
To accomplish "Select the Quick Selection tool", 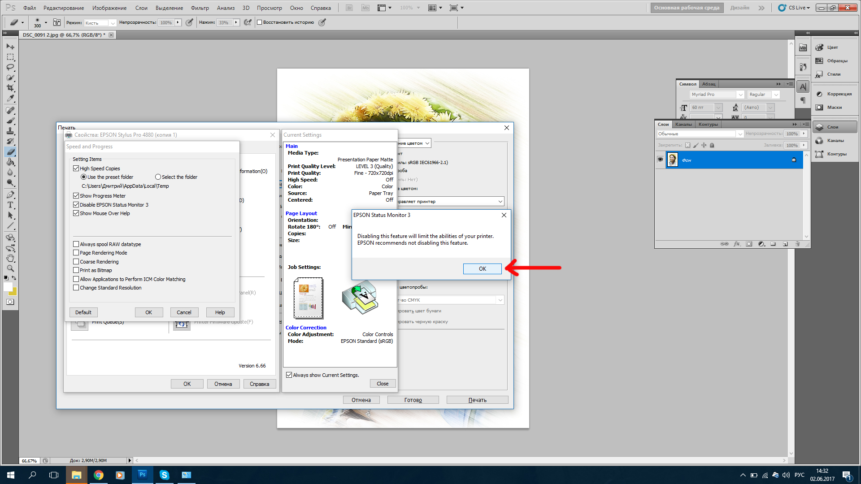I will [x=10, y=78].
